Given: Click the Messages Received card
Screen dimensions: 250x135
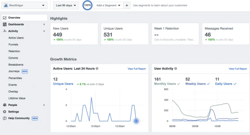Looking at the screenshot, I should click(x=226, y=34).
